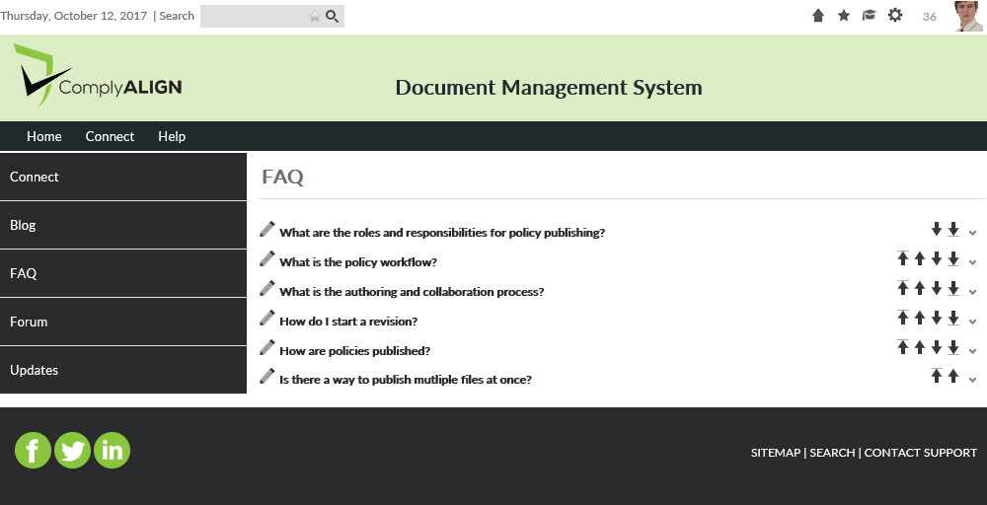This screenshot has width=987, height=505.
Task: Move 'authoring and collaboration' question up one
Action: 920,288
